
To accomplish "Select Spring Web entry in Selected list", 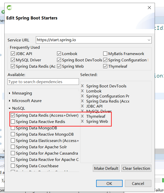I will [97, 121].
